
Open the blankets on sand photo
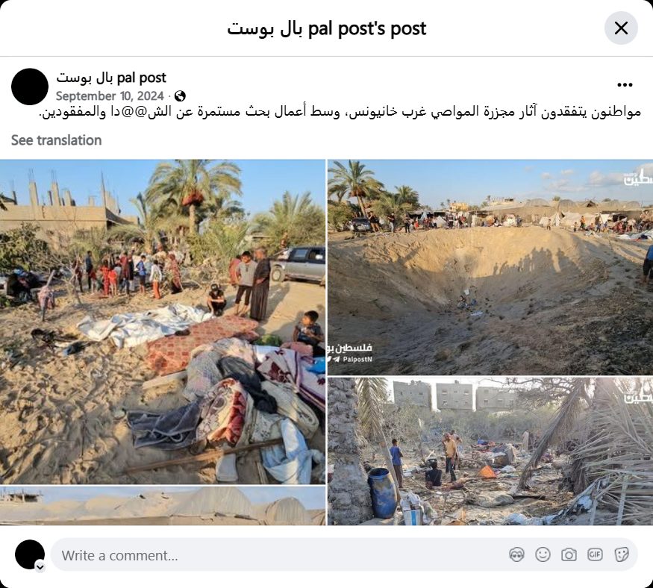point(163,322)
